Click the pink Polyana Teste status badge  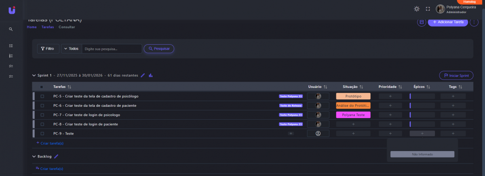point(353,115)
